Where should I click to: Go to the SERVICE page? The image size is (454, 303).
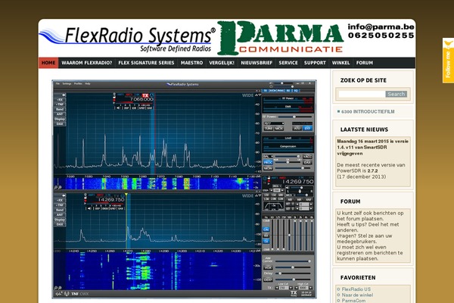pyautogui.click(x=288, y=63)
